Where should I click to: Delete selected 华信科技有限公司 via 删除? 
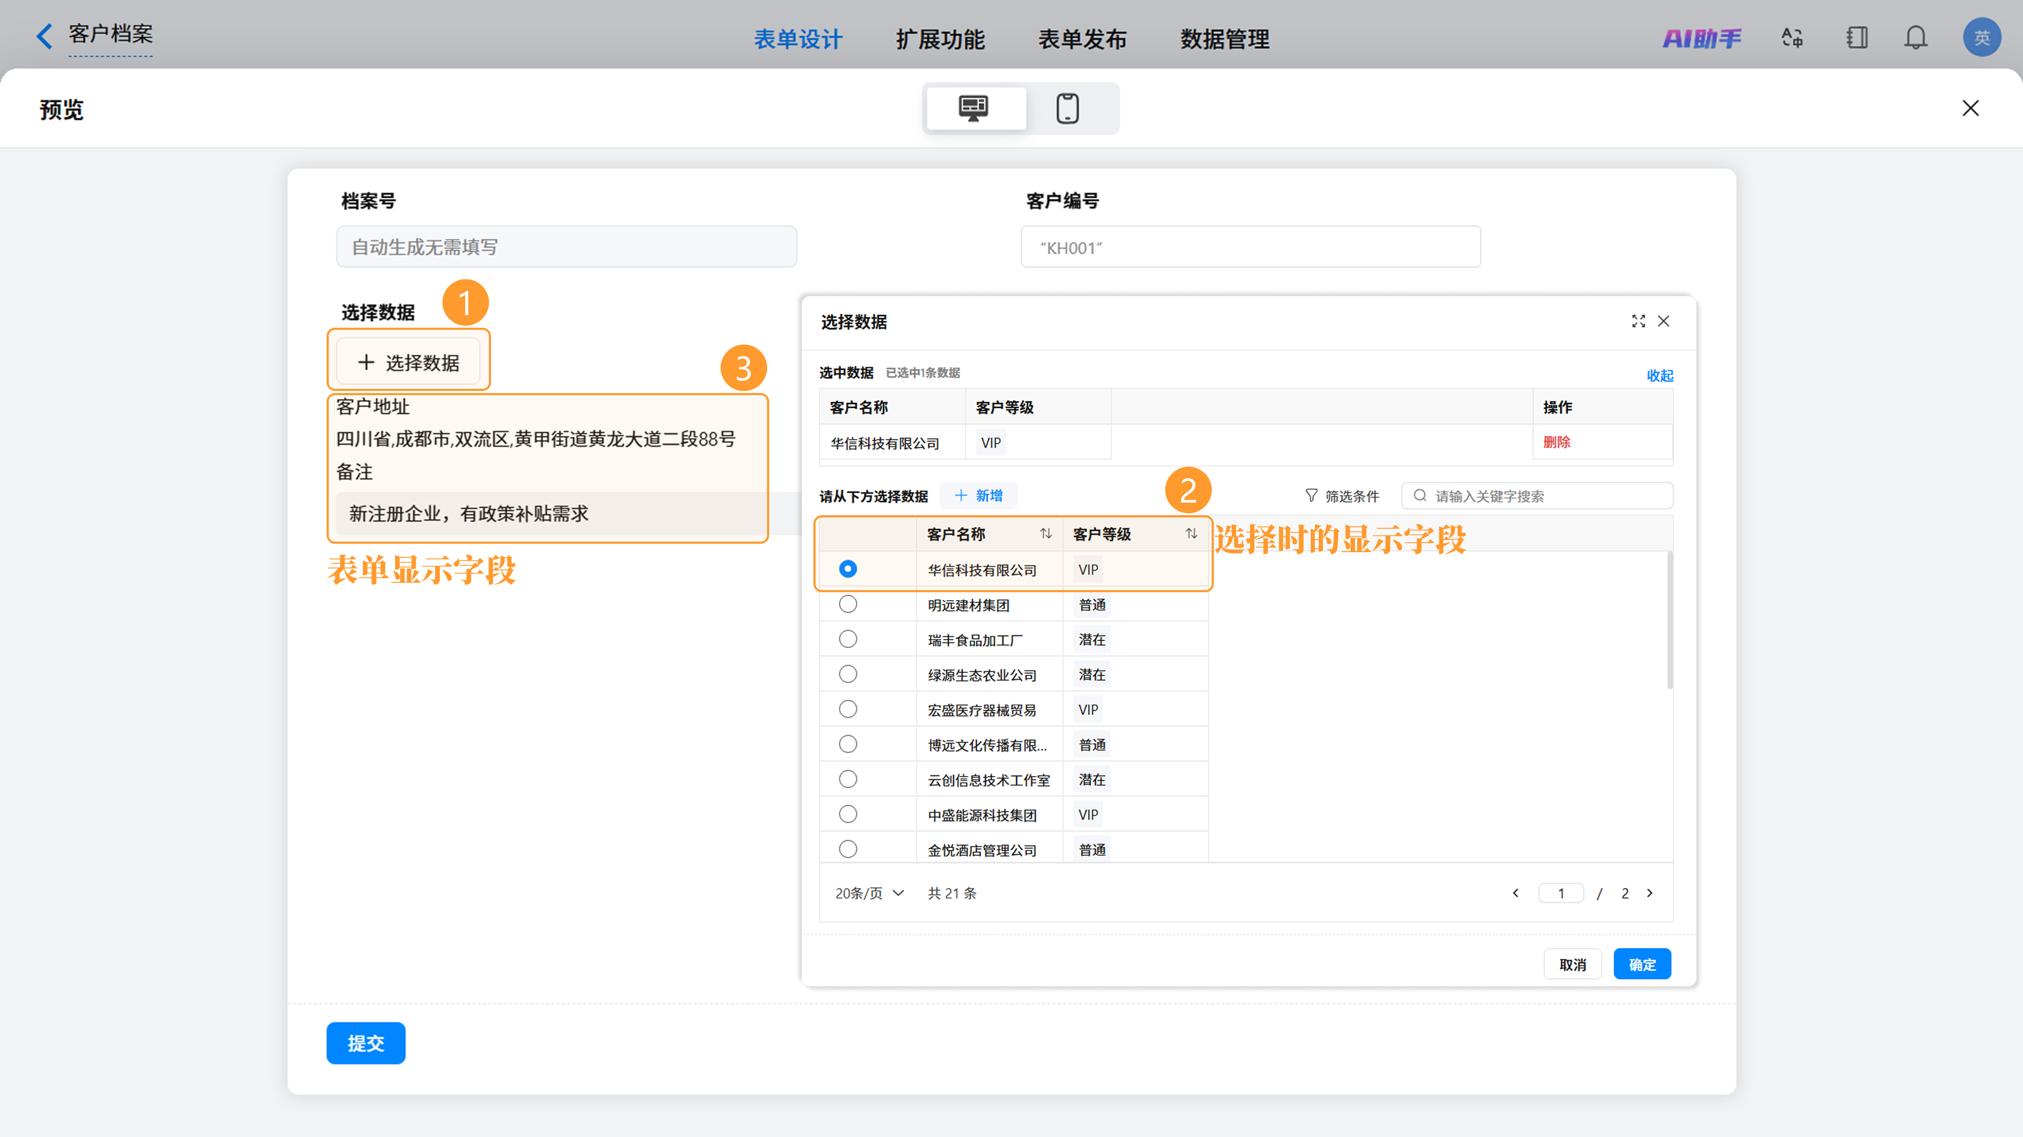tap(1557, 442)
